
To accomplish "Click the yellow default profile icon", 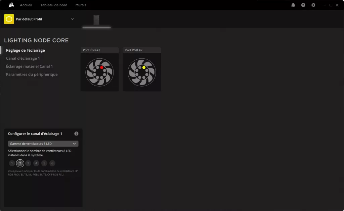I will (9, 19).
